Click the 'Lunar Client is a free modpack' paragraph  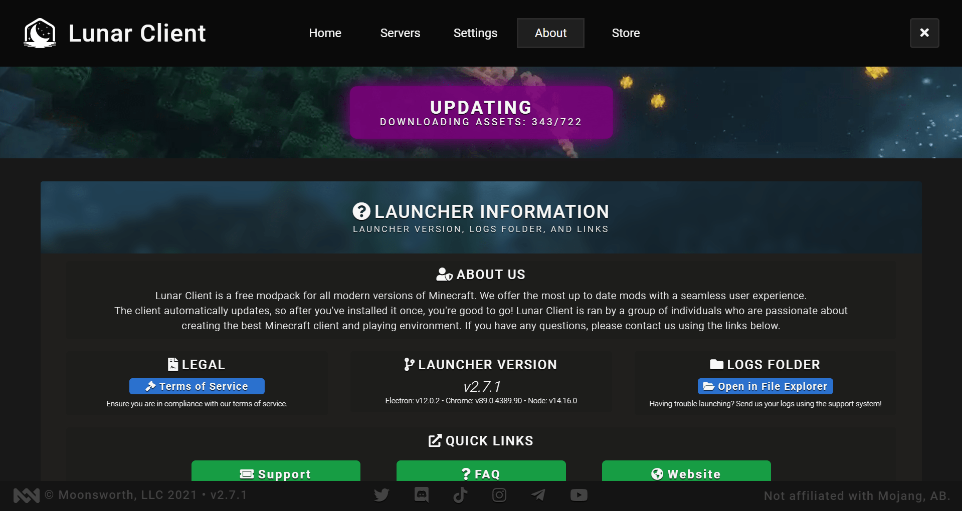[x=481, y=311]
